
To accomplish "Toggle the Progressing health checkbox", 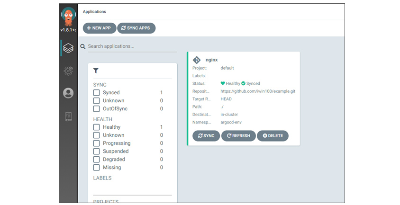I will pyautogui.click(x=96, y=143).
